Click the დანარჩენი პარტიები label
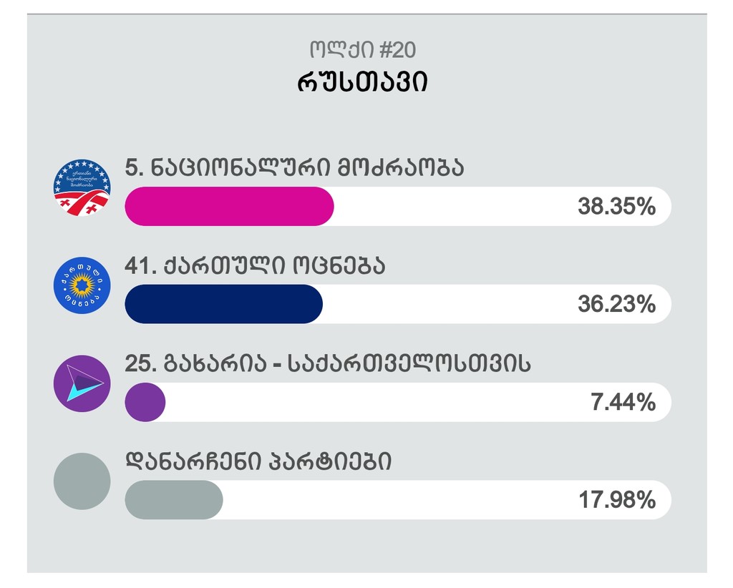The height and width of the screenshot is (588, 733). pos(258,461)
